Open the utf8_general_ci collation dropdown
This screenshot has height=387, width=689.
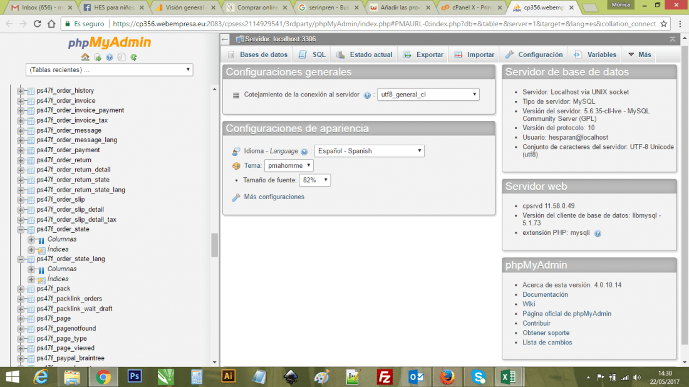click(x=428, y=95)
